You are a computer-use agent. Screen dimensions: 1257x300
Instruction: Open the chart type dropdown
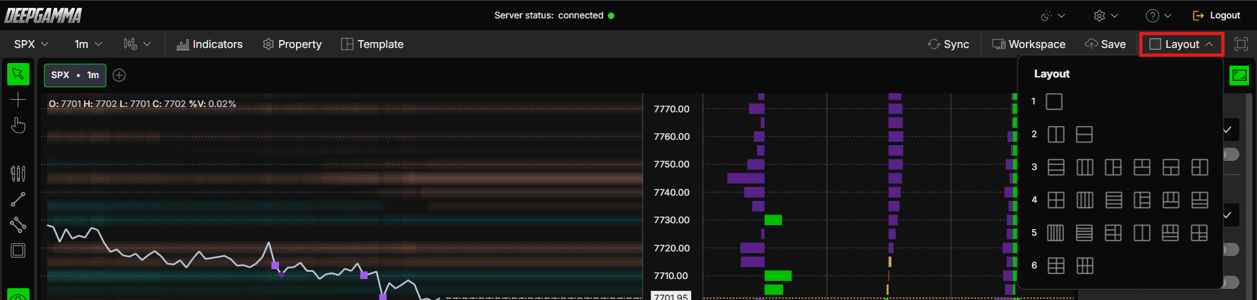(137, 44)
